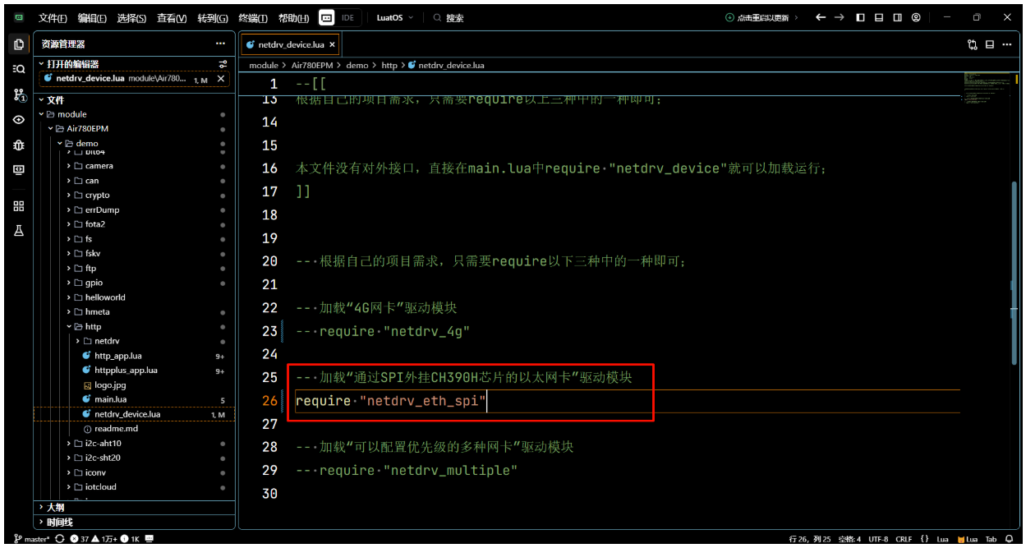This screenshot has width=1026, height=548.
Task: Click the http breadcrumb segment
Action: coord(389,65)
